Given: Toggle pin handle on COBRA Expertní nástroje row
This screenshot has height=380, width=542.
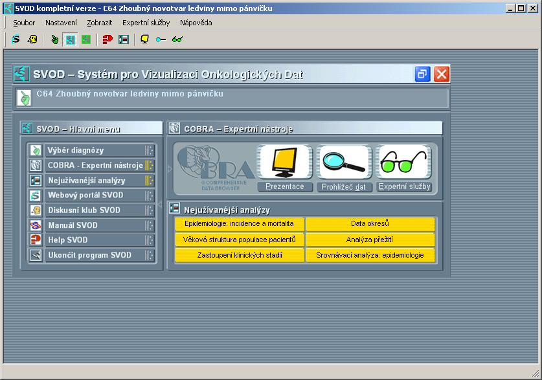Looking at the screenshot, I should 149,165.
